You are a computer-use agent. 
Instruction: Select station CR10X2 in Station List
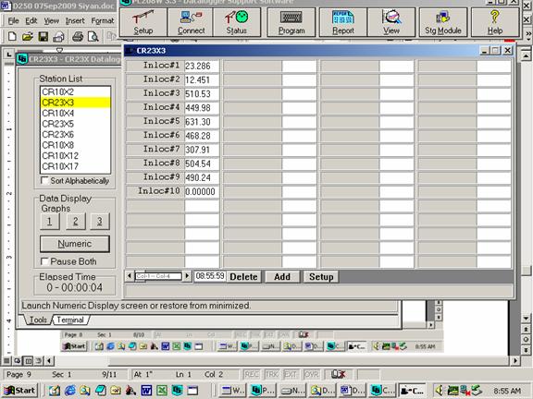point(75,91)
